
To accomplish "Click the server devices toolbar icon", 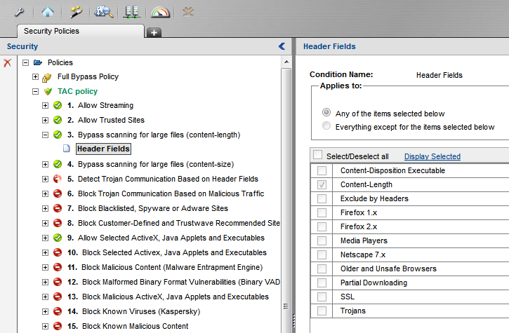I will pos(131,11).
